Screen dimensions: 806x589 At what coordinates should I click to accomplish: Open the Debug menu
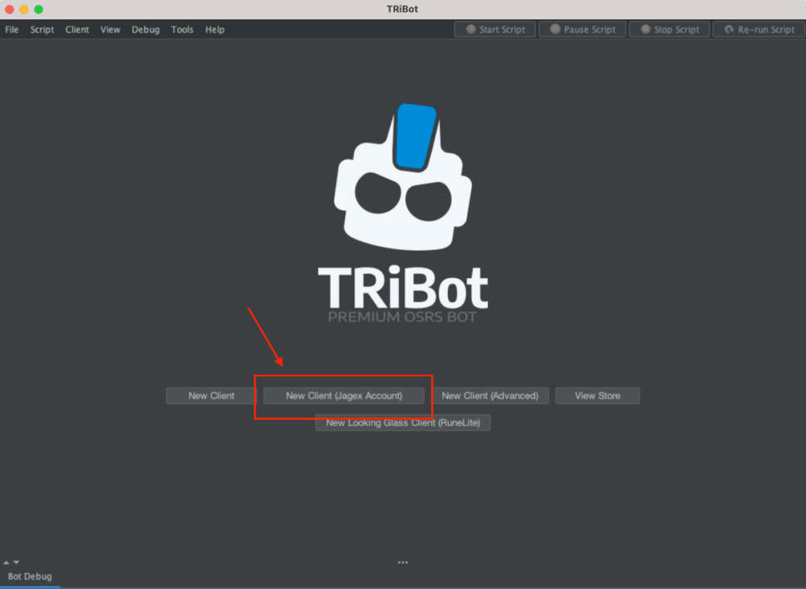145,29
